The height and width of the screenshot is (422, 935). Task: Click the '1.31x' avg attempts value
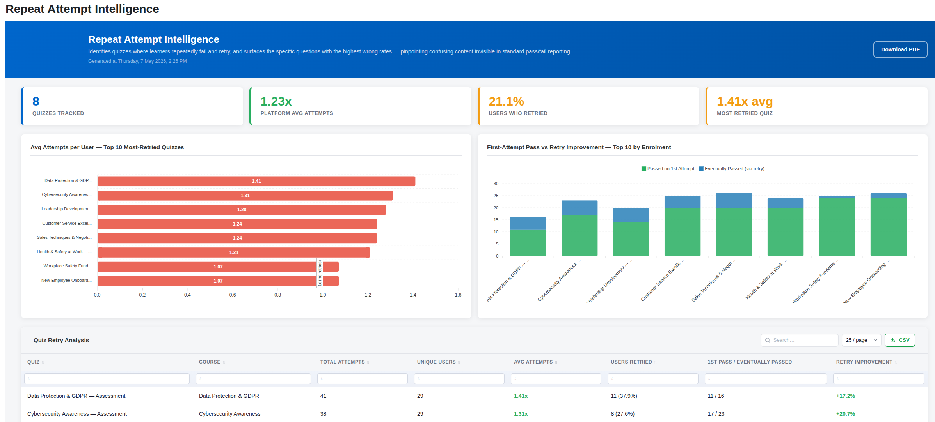pos(521,414)
